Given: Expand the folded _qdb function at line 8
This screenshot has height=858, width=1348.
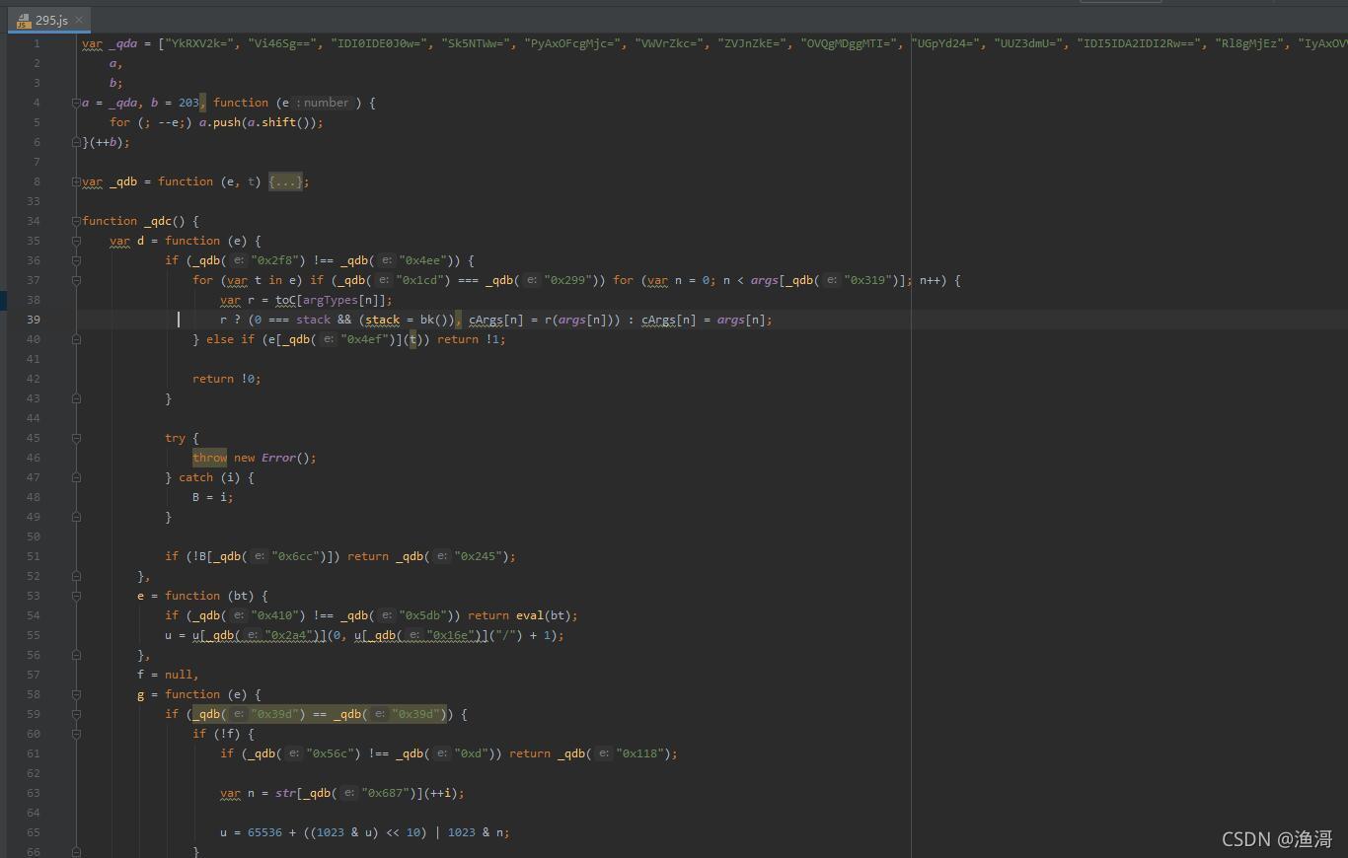Looking at the screenshot, I should tap(76, 181).
